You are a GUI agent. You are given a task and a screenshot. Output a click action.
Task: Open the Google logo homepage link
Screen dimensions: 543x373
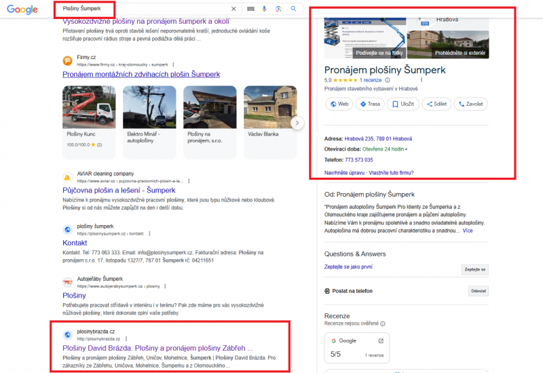(x=22, y=9)
